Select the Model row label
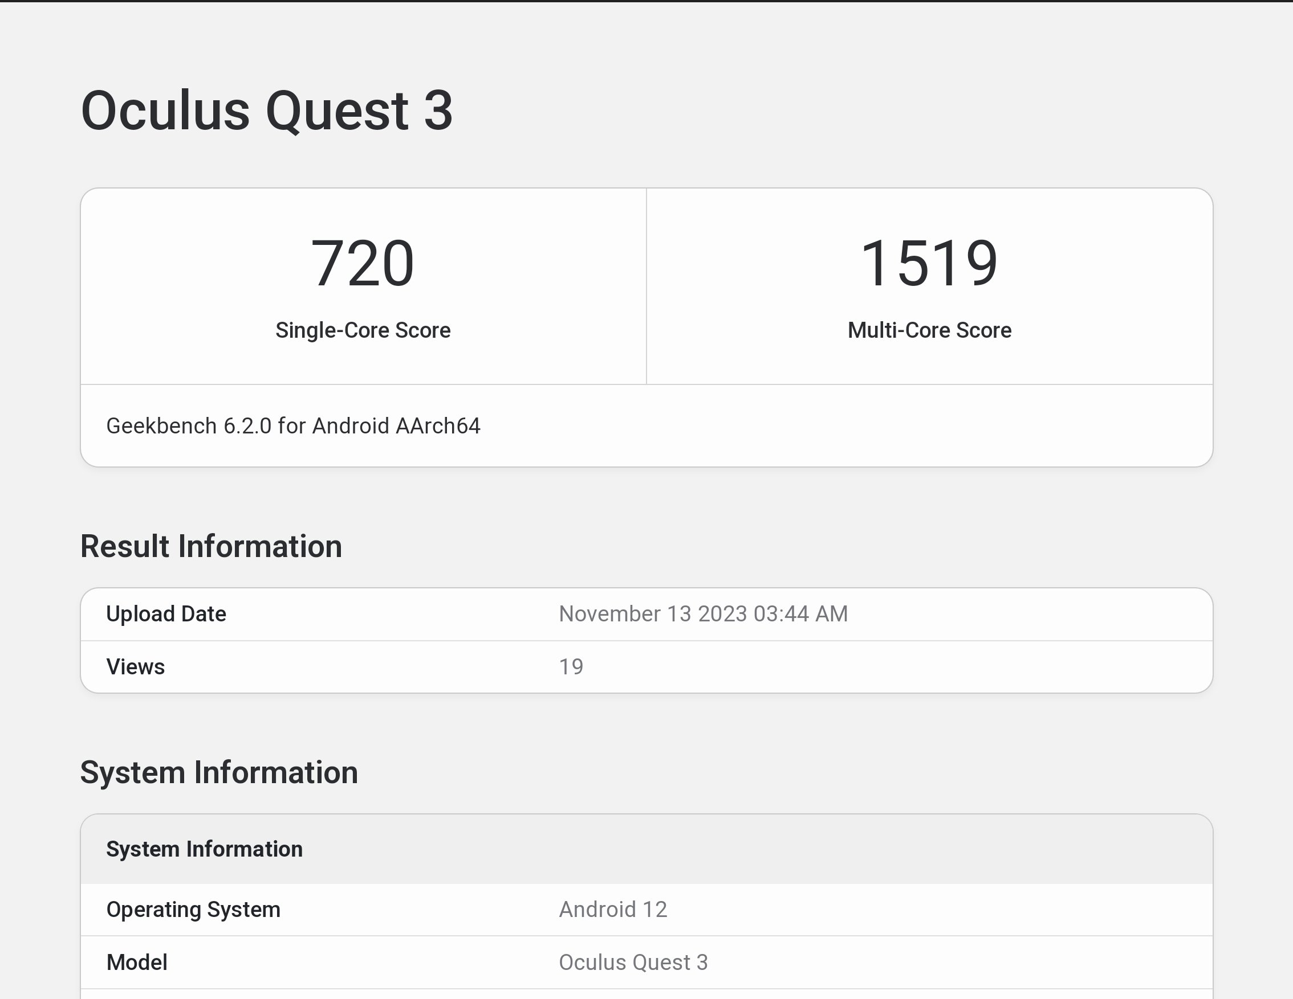Screen dimensions: 1293x999 pyautogui.click(x=137, y=963)
